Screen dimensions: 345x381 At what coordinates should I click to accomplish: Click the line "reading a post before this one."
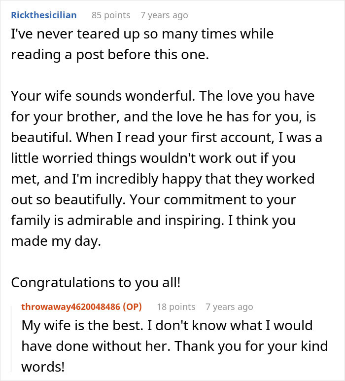coord(110,55)
